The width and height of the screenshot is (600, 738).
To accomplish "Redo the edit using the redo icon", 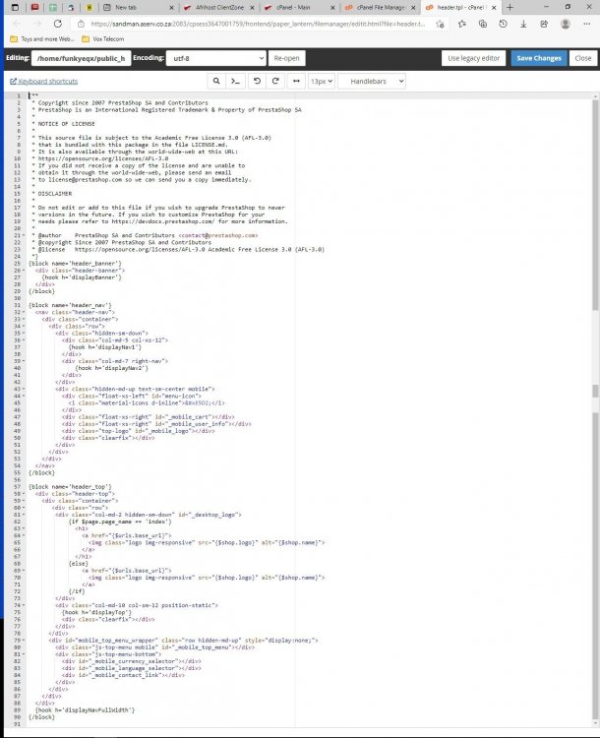I will [x=275, y=81].
